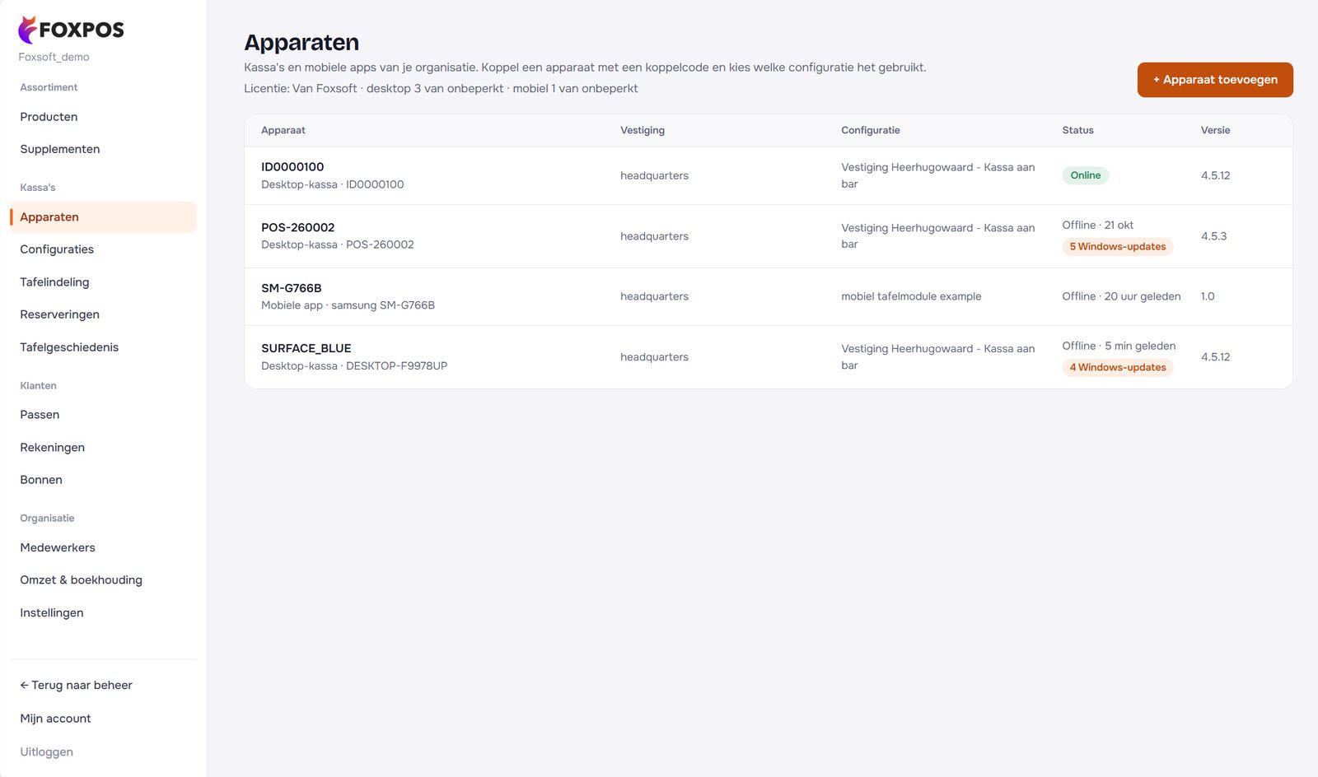Click the FOXPOS logo

[x=71, y=30]
